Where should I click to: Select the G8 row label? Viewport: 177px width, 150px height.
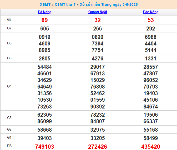click(9, 19)
